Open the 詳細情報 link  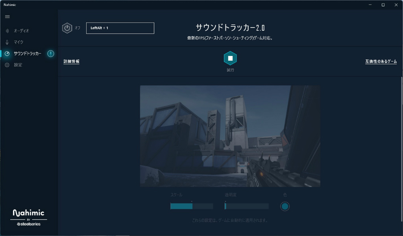tap(72, 61)
